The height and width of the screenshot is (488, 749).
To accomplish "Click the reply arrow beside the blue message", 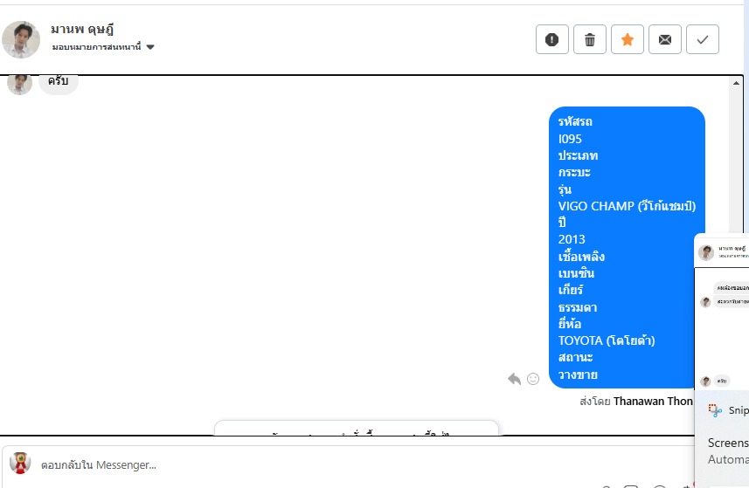I will point(514,379).
